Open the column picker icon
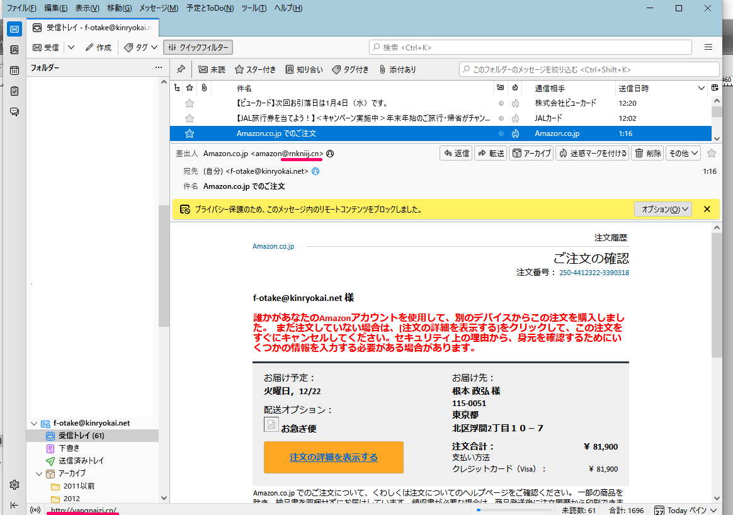733x515 pixels. coord(715,88)
